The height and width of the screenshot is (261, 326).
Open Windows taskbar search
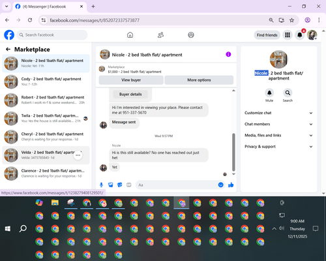click(x=23, y=228)
